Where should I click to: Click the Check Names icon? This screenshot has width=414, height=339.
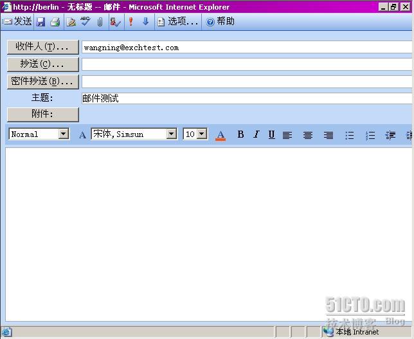[x=115, y=22]
